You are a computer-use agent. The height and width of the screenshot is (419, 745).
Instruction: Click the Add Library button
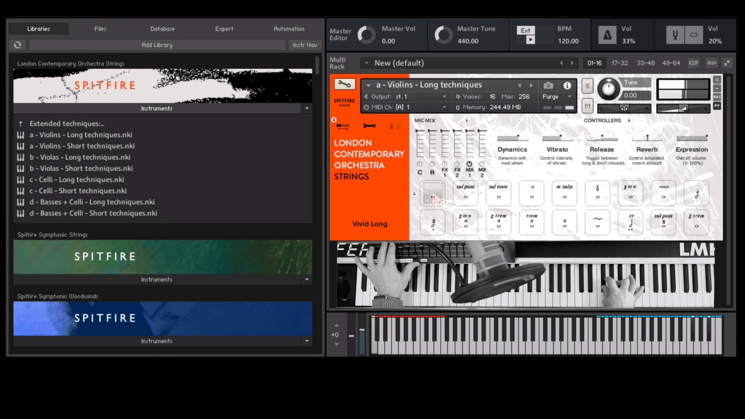(157, 45)
